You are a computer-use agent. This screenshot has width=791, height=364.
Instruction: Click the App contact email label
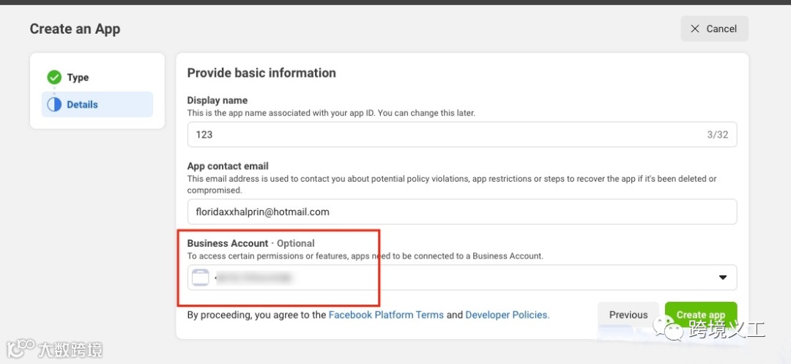[228, 166]
